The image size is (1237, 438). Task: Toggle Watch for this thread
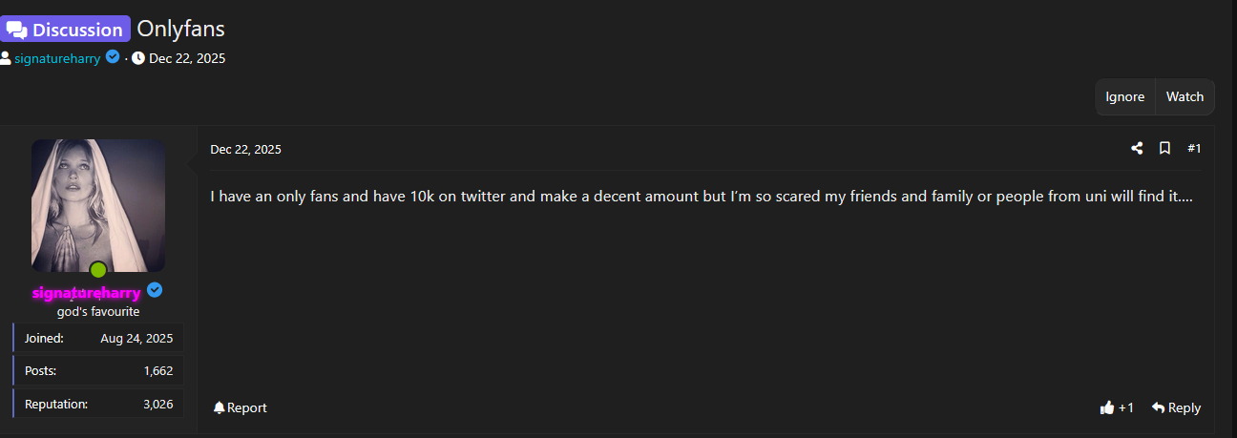[1185, 96]
